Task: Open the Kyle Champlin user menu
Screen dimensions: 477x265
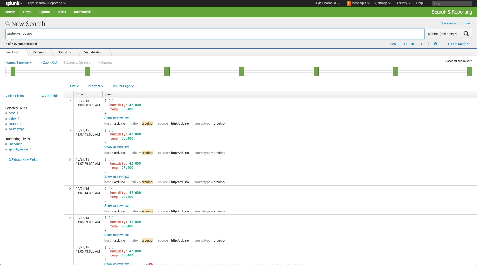Action: point(327,3)
